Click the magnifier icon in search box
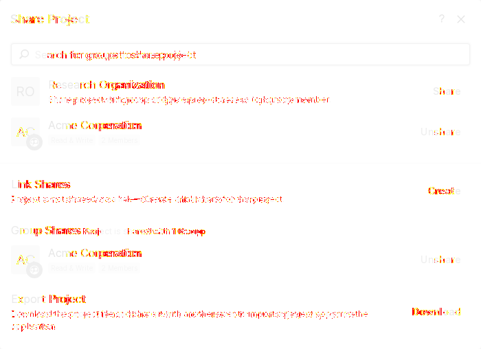Screen dimensions: 481x349 [x=24, y=54]
